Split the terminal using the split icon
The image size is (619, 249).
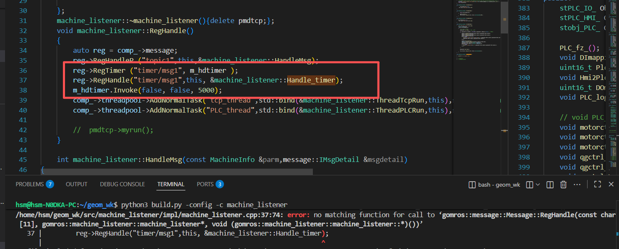click(550, 185)
